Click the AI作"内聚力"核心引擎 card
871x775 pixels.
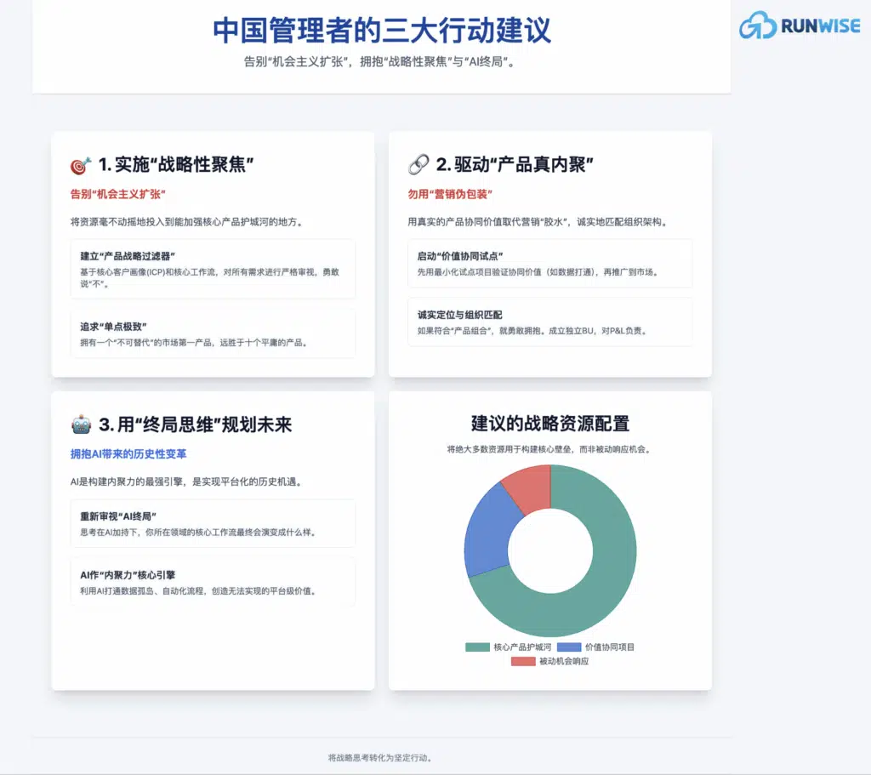(x=213, y=582)
